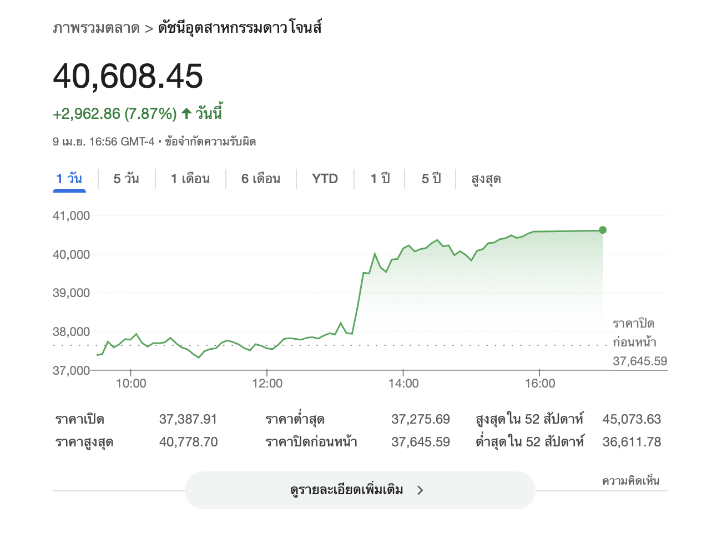Click the green price change percentage text
Image resolution: width=707 pixels, height=533 pixels.
[150, 113]
